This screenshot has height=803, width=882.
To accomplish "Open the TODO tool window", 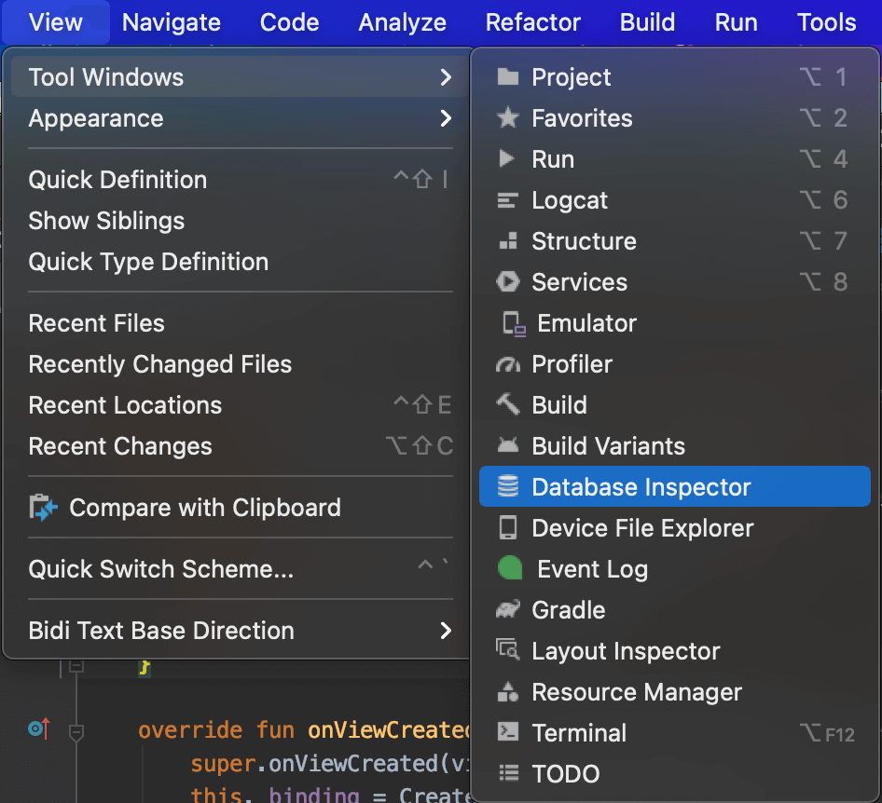I will pyautogui.click(x=675, y=774).
